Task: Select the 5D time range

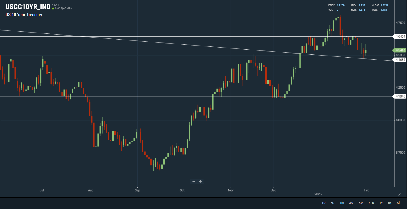Action: point(332,203)
